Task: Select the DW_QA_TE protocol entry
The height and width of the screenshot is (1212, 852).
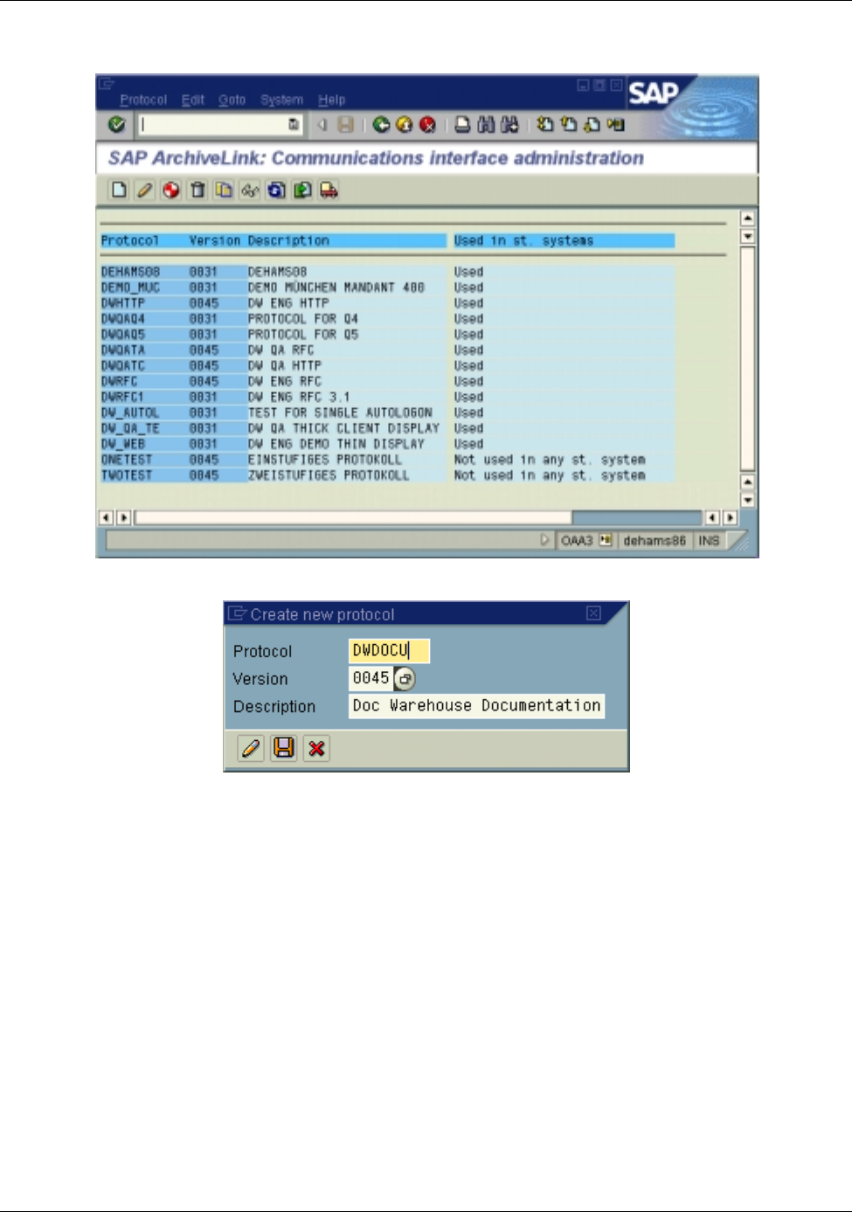Action: 130,428
